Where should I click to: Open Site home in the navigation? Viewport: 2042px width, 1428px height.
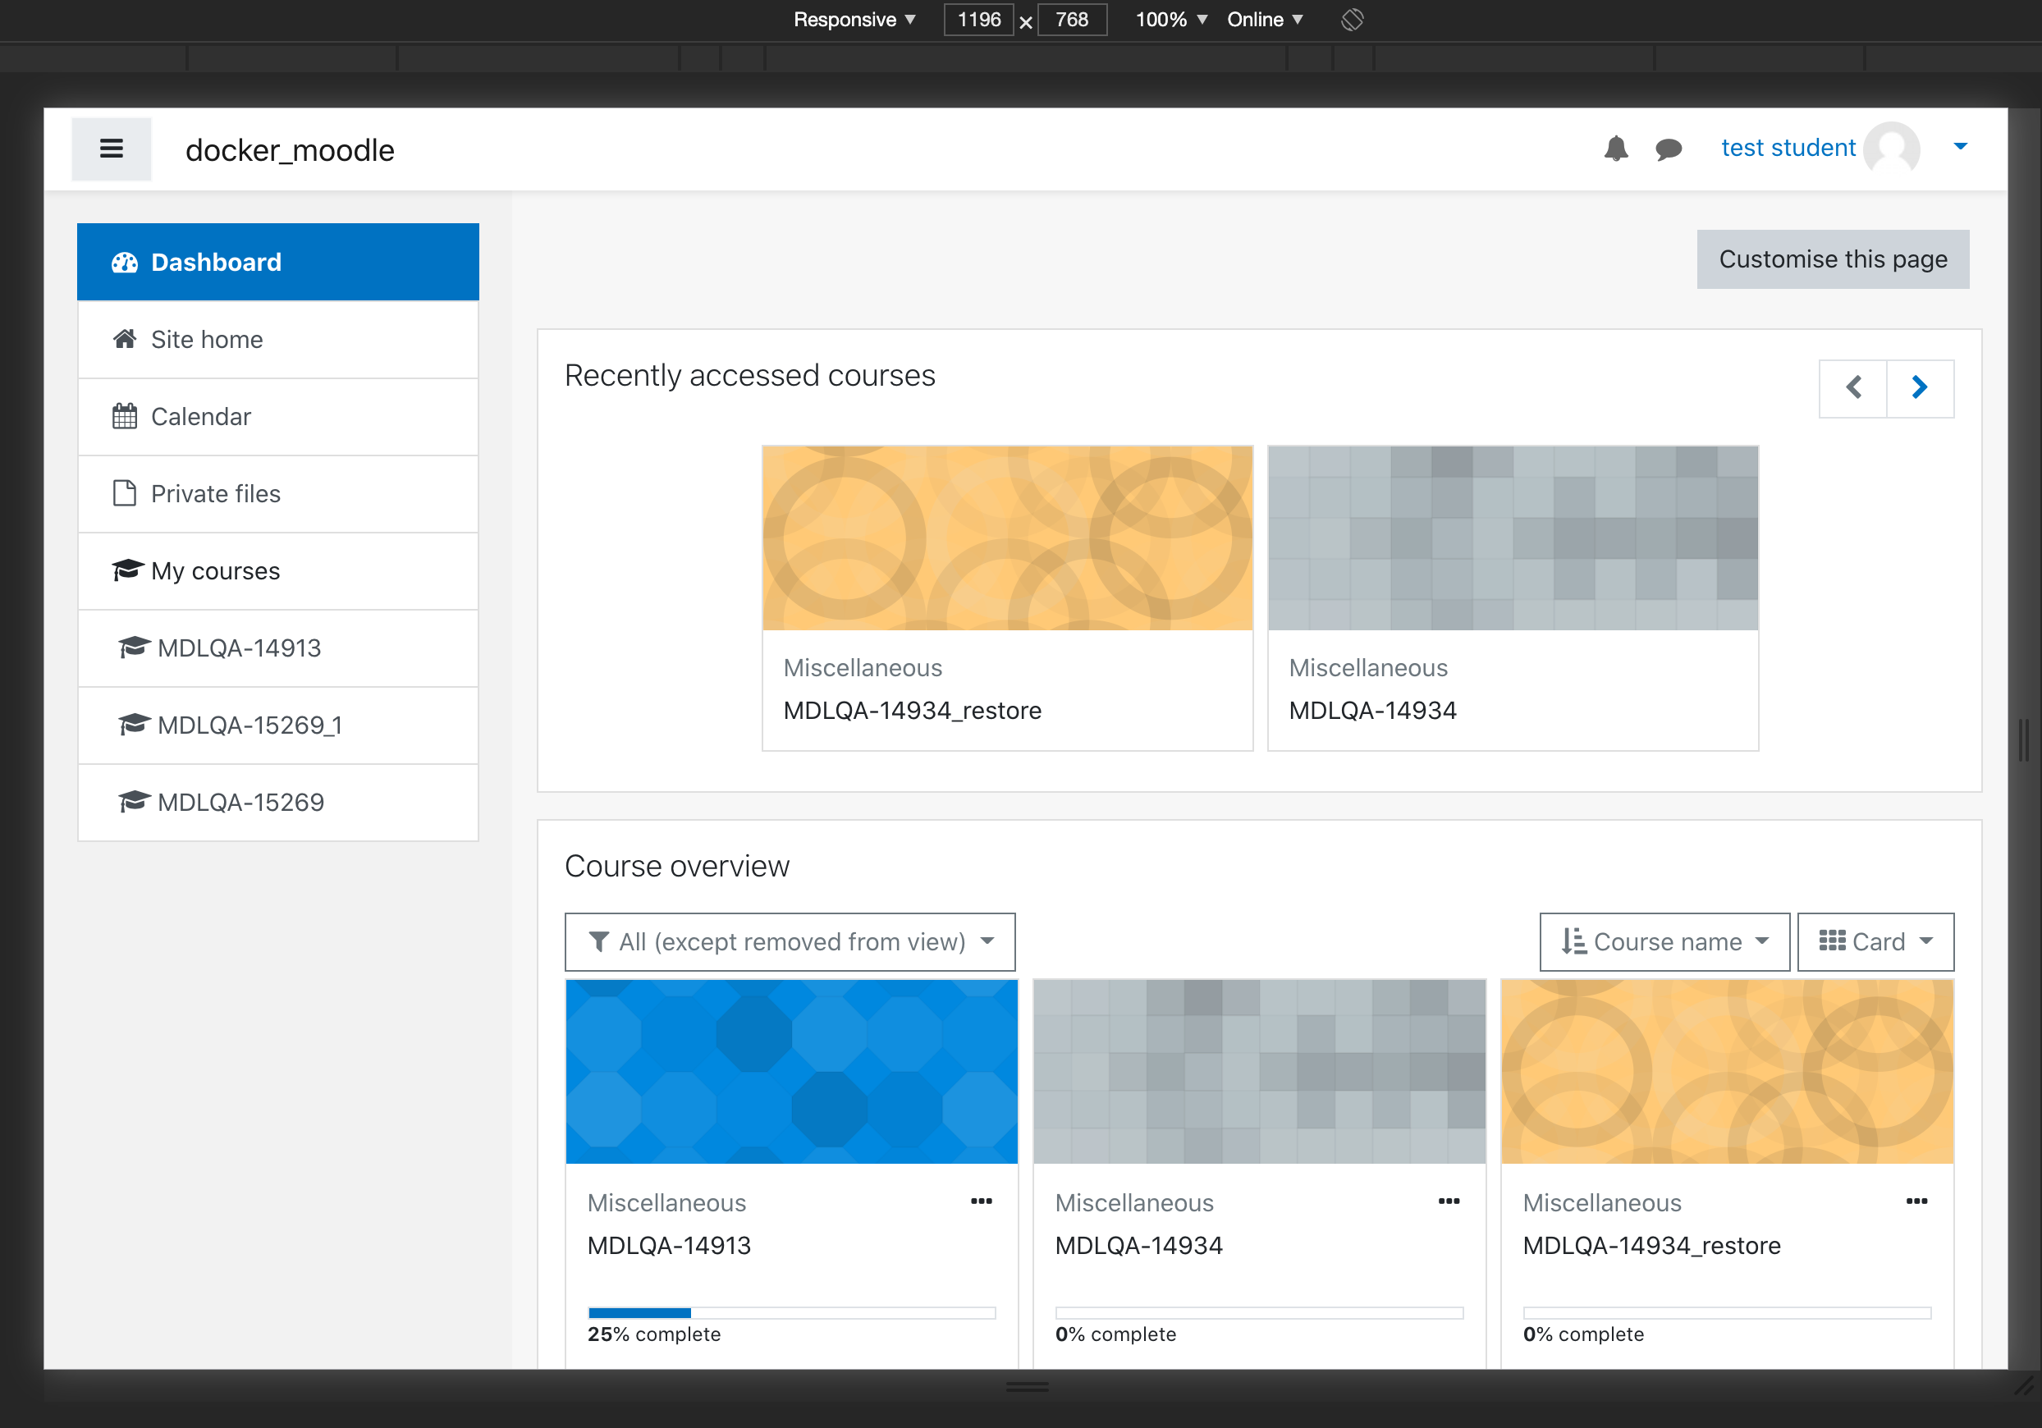[278, 340]
